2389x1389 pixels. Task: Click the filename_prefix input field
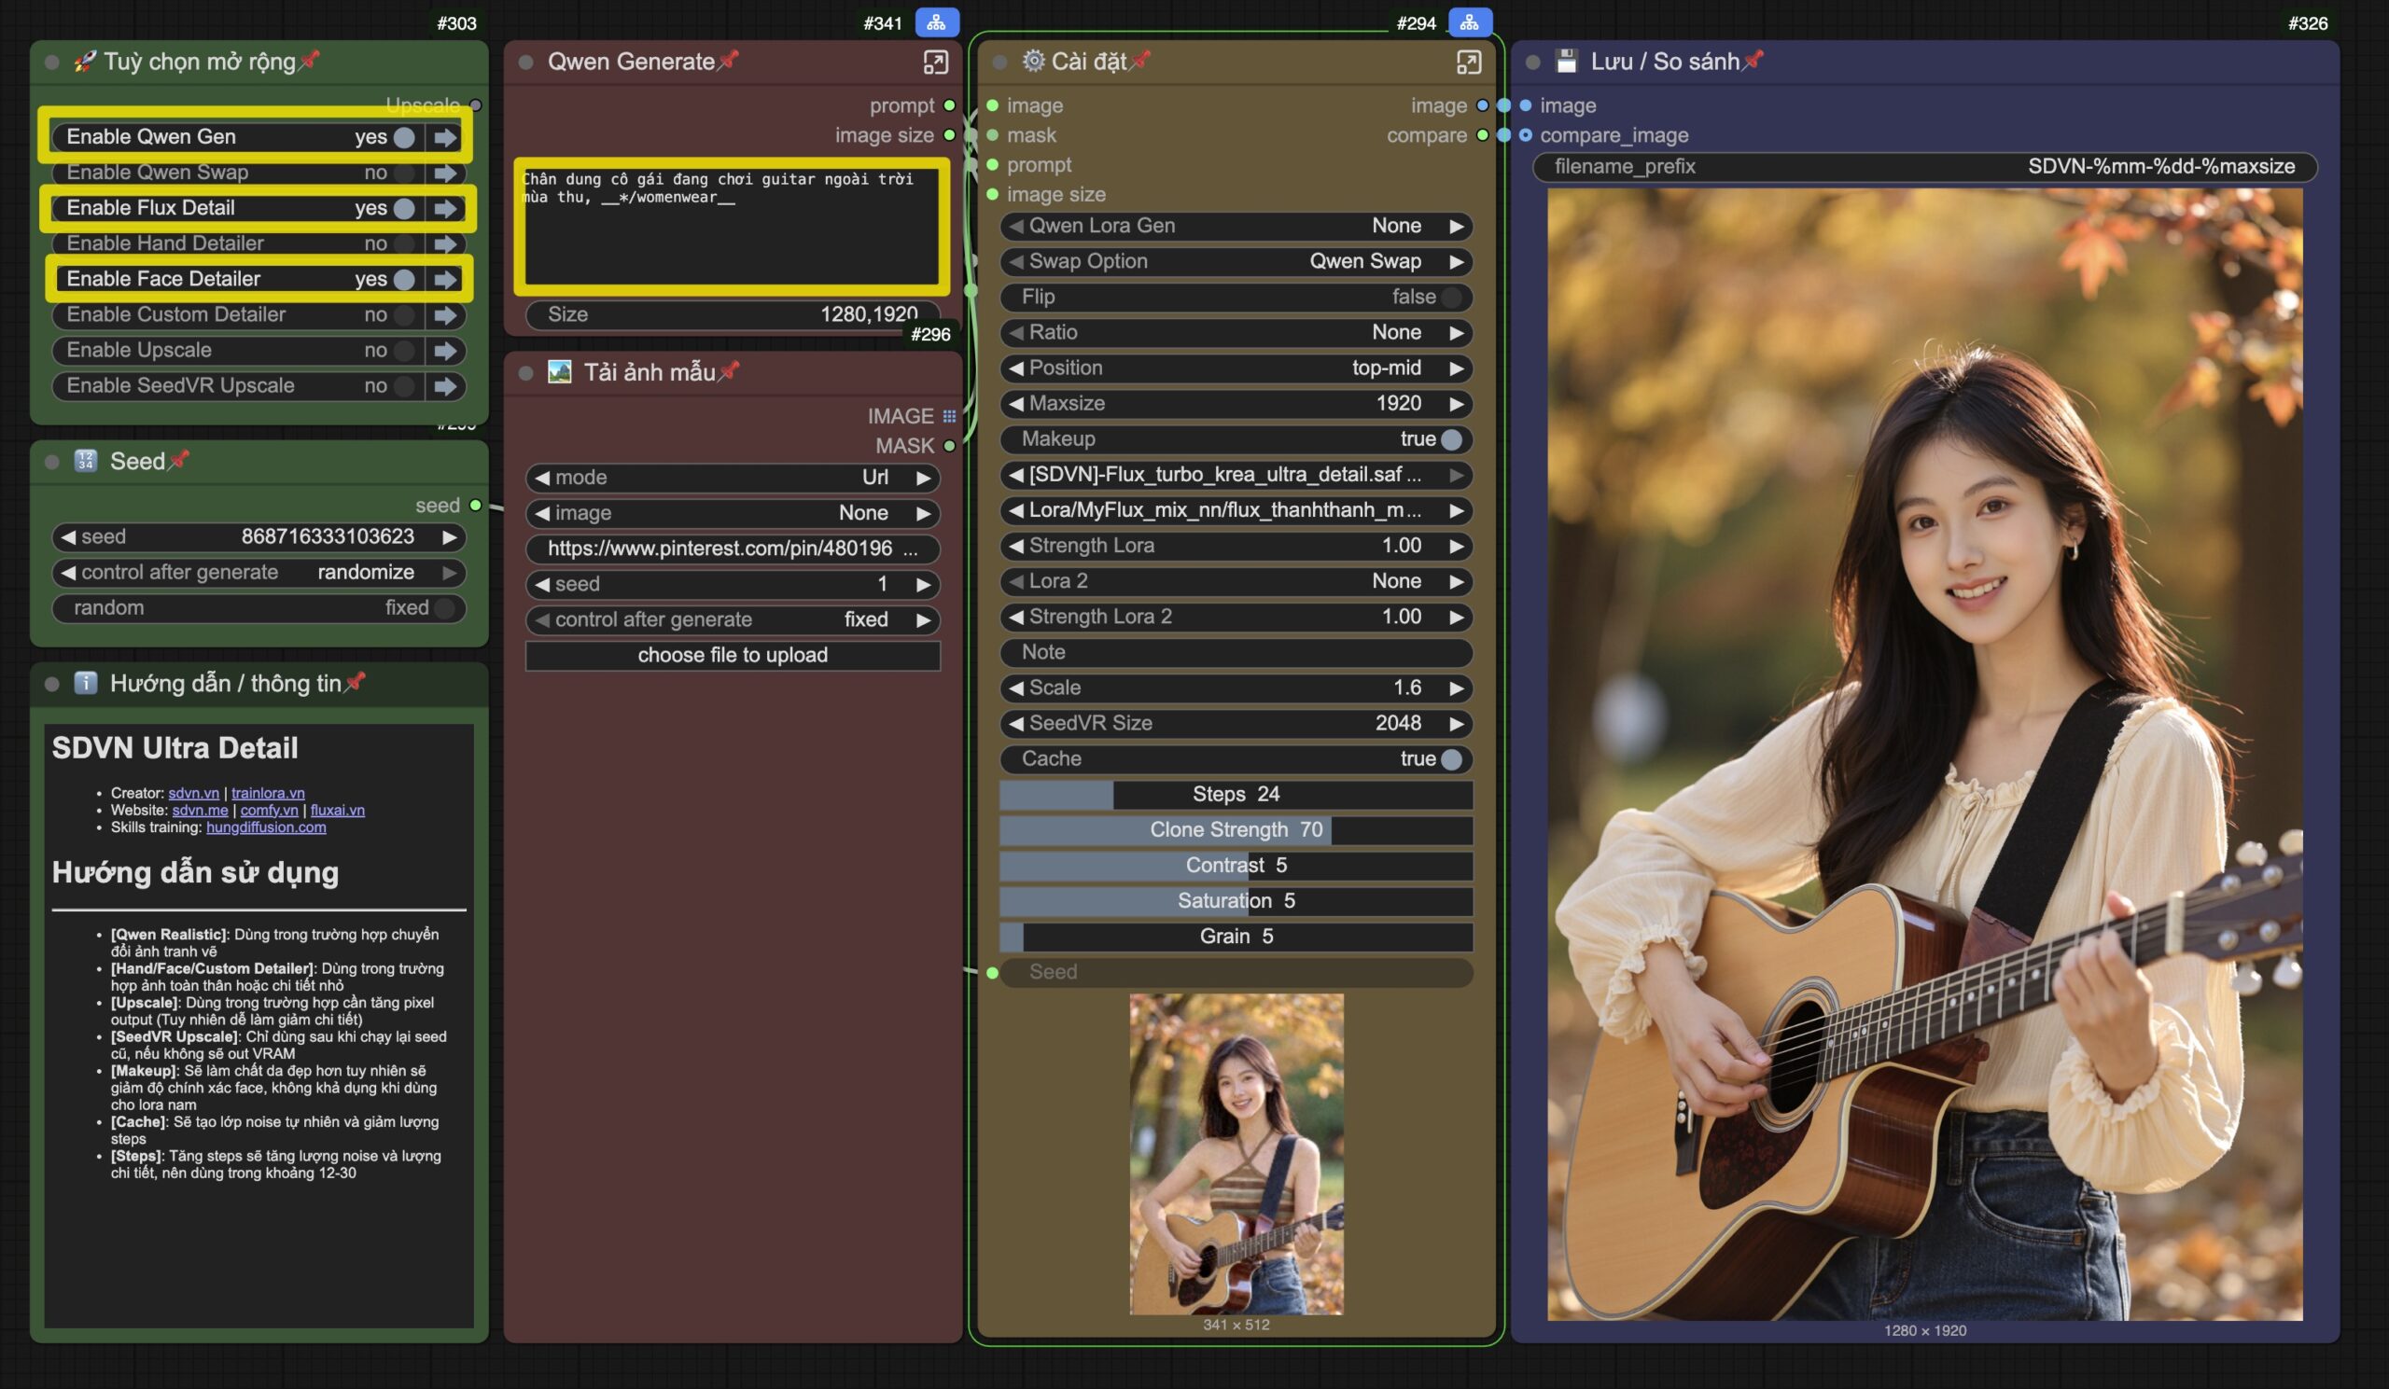1923,167
